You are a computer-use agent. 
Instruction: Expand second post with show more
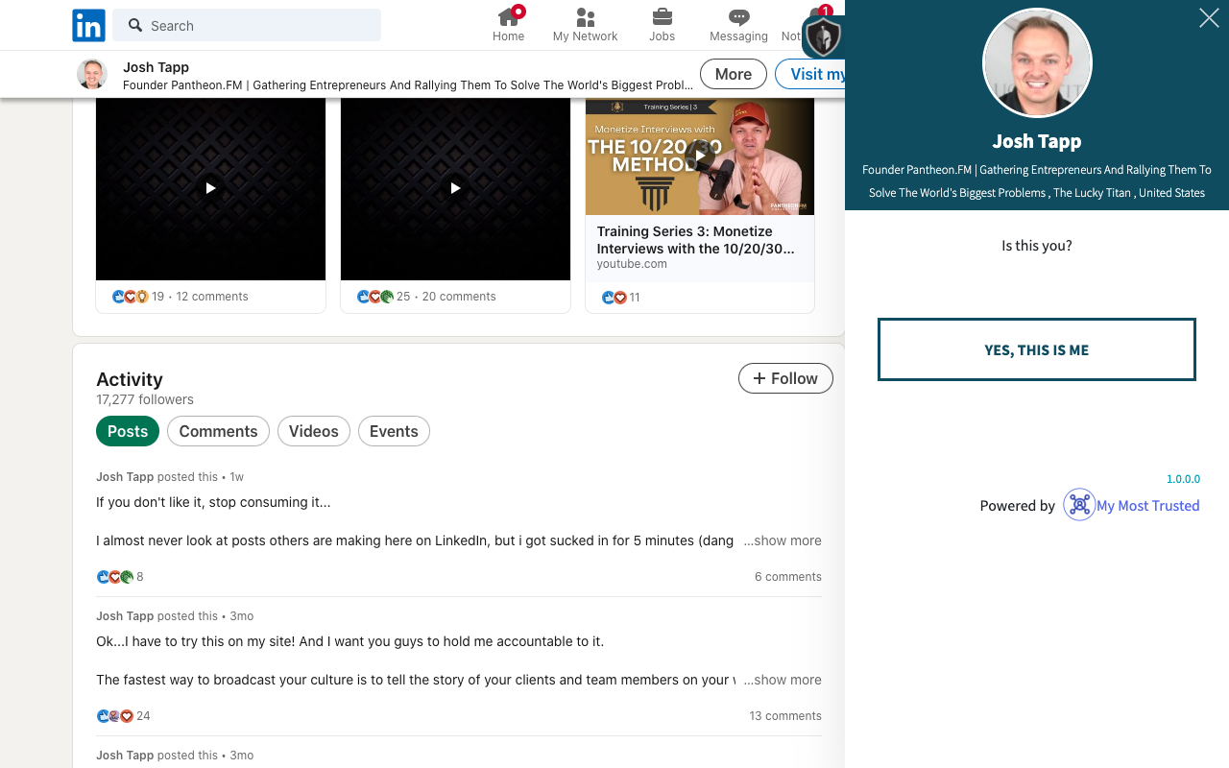point(783,680)
